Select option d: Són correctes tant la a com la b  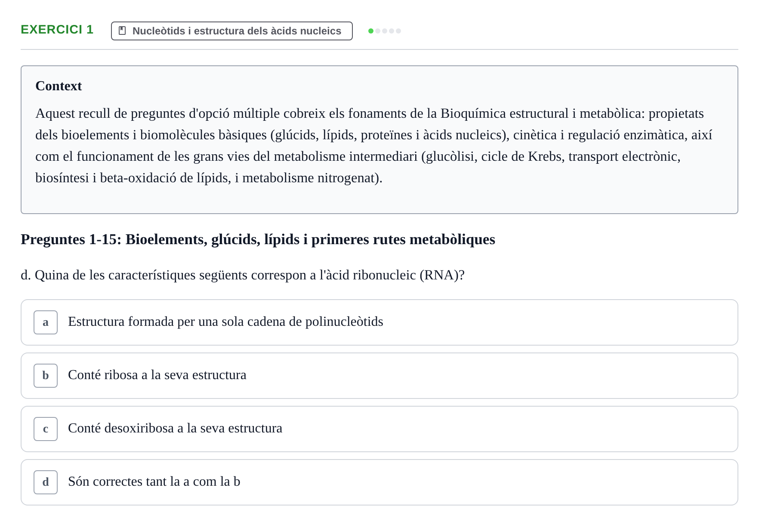(379, 482)
